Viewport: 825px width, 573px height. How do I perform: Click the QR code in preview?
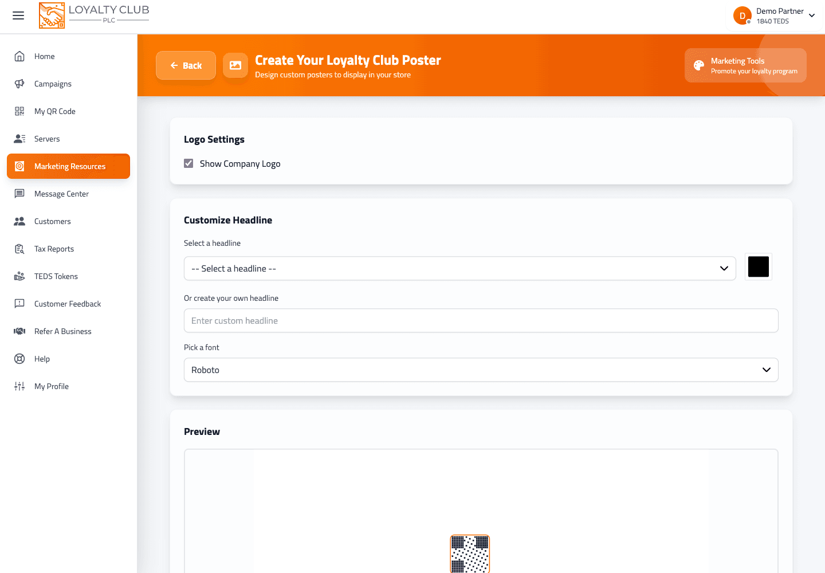click(470, 554)
